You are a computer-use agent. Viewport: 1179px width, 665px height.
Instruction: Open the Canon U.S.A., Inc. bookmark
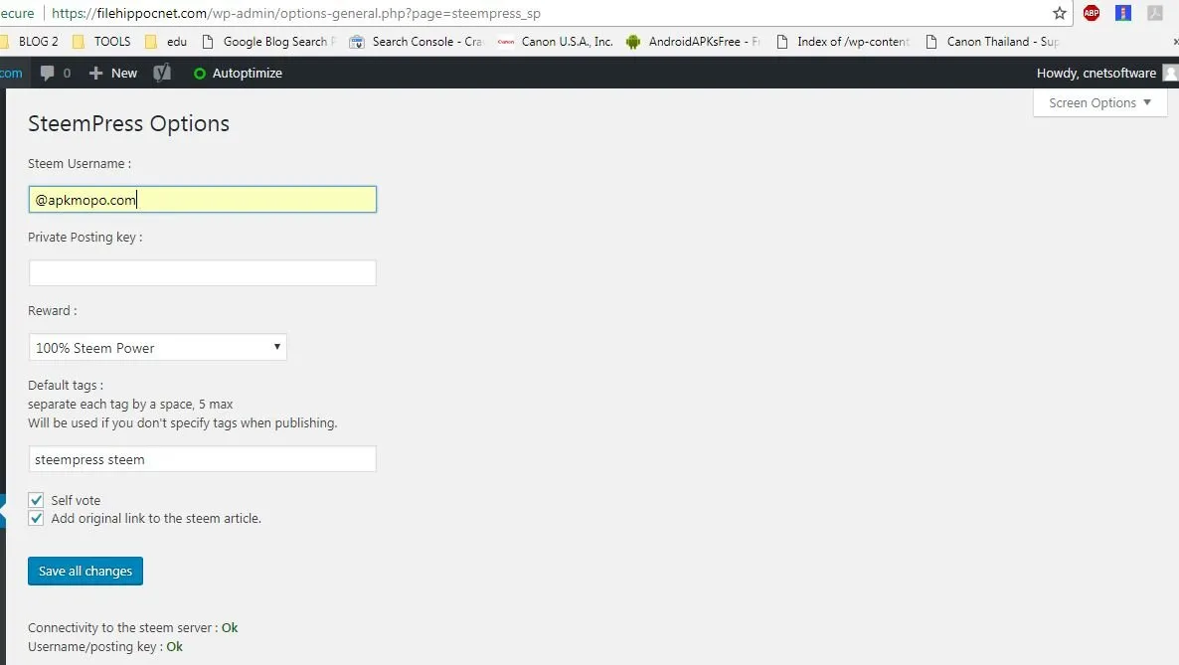coord(555,42)
